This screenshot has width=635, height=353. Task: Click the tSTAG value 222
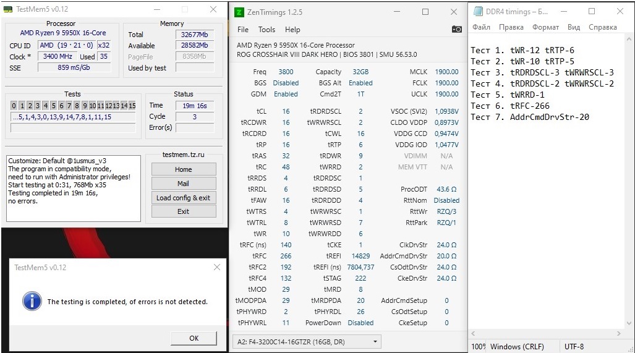[x=360, y=278]
